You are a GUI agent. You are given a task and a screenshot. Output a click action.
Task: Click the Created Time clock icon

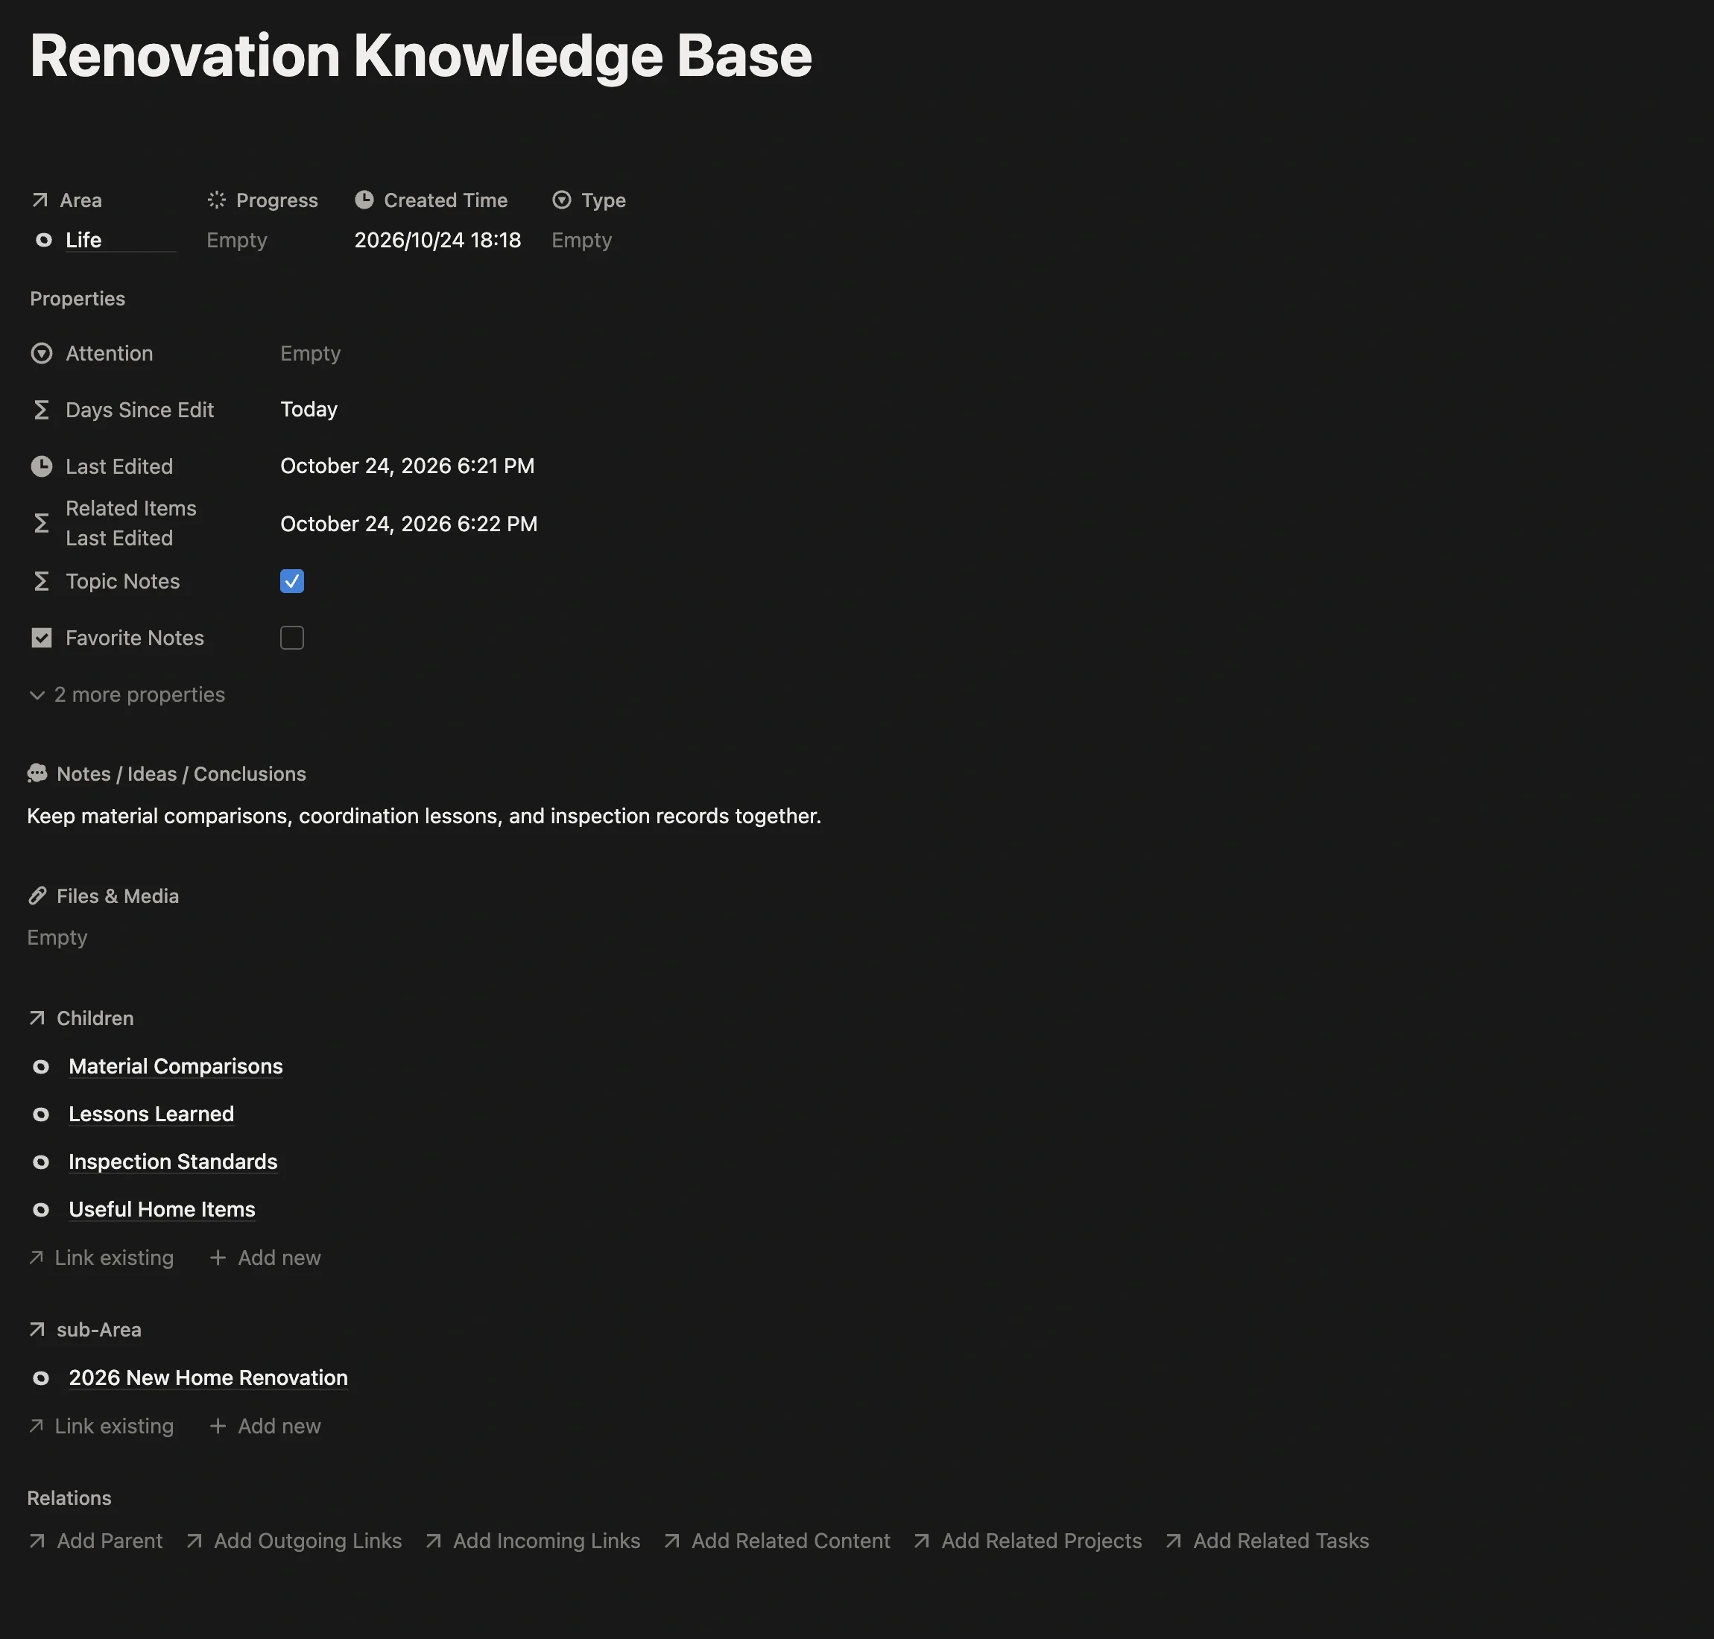364,200
